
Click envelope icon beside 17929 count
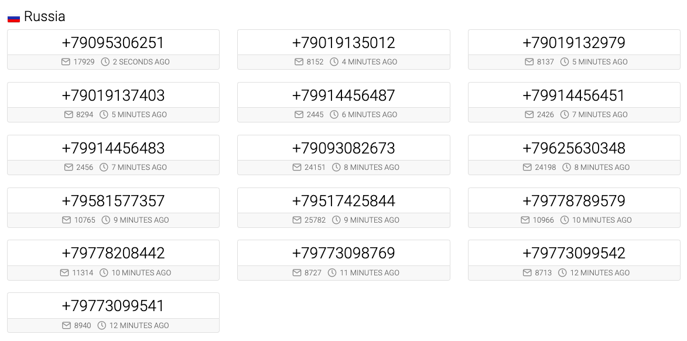[66, 62]
